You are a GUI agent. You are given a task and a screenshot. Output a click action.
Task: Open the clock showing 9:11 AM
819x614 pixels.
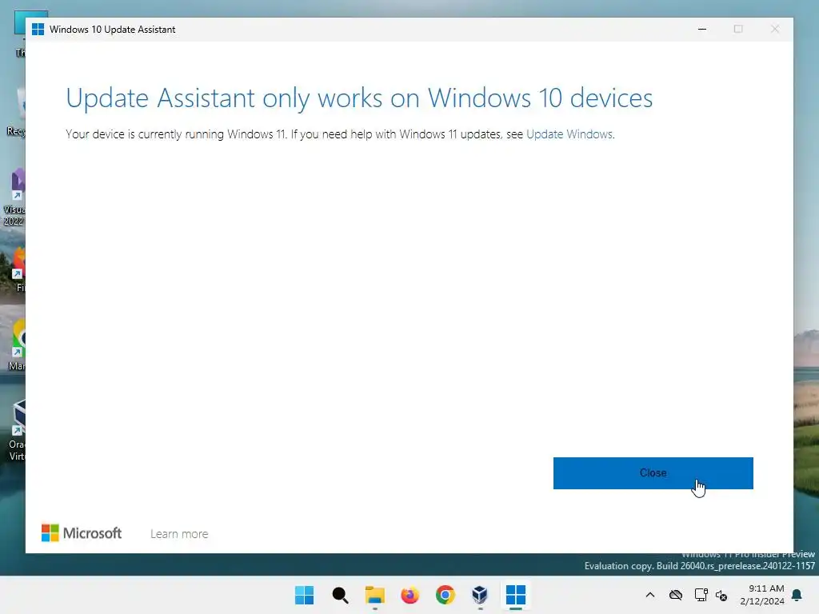tap(762, 595)
